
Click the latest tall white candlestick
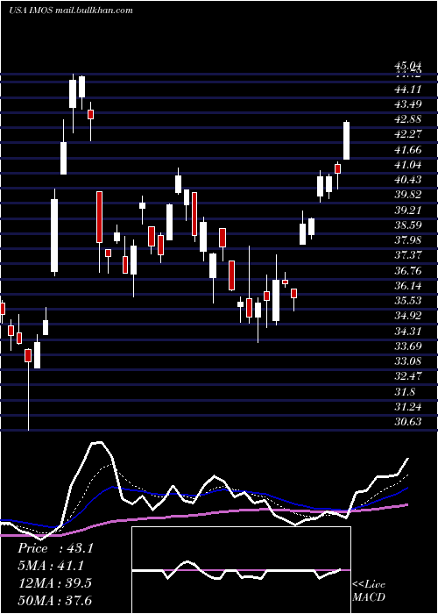347,140
